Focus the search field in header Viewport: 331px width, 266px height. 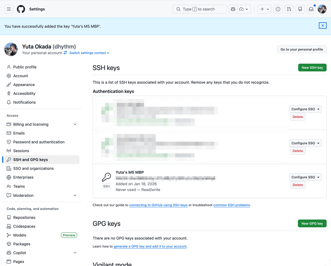coord(199,9)
